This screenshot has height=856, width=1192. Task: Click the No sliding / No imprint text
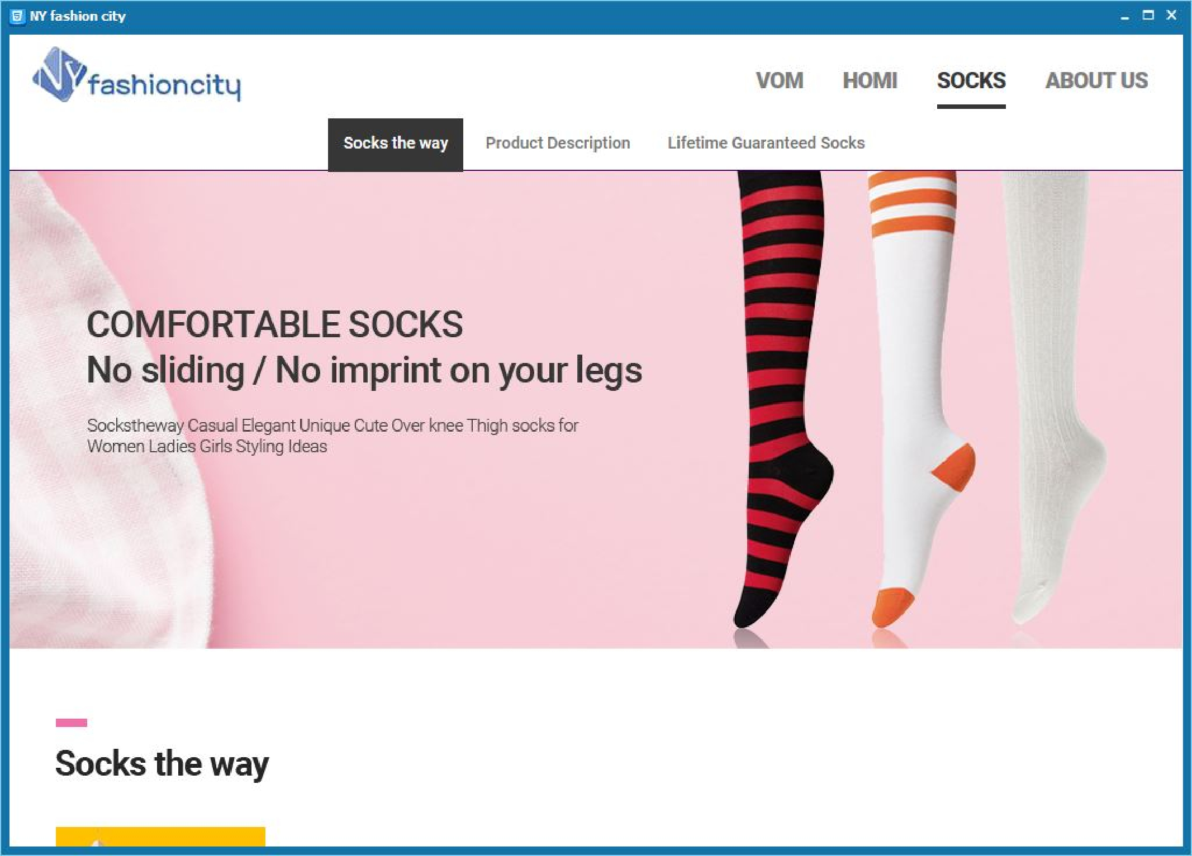(364, 370)
